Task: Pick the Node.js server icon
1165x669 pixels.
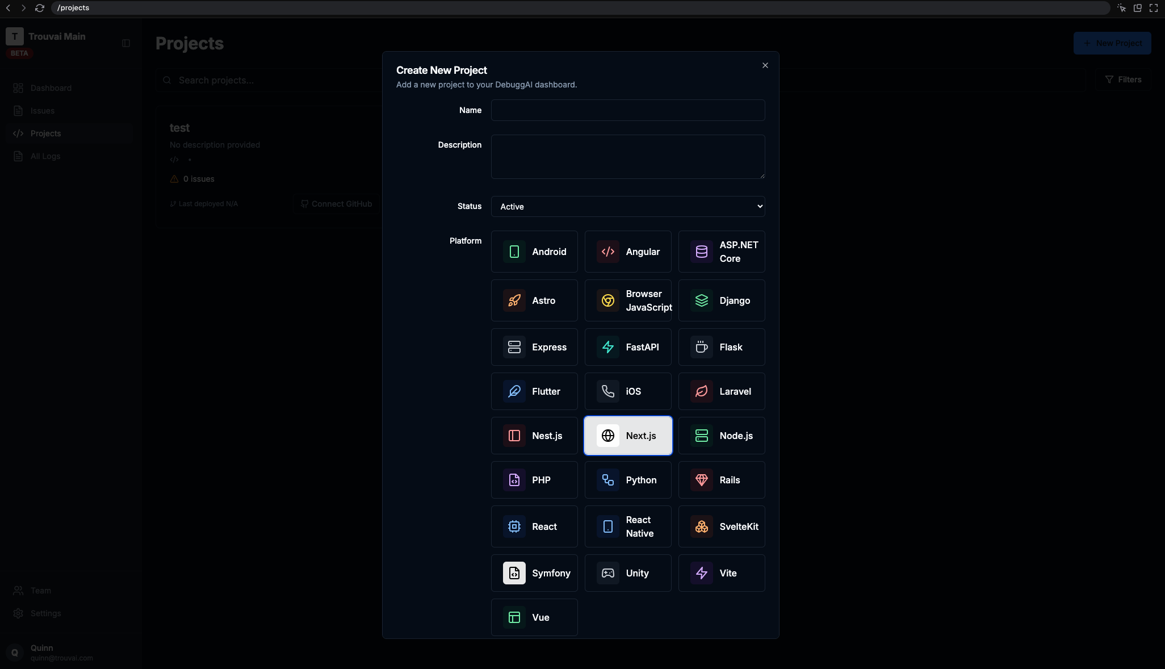Action: coord(701,436)
